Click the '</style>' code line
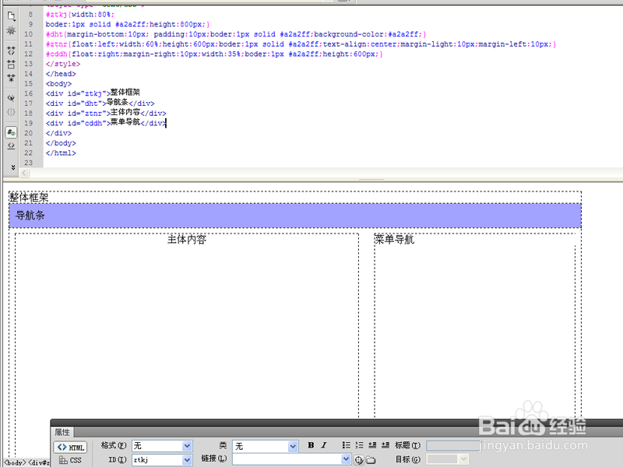The image size is (623, 467). (x=63, y=64)
